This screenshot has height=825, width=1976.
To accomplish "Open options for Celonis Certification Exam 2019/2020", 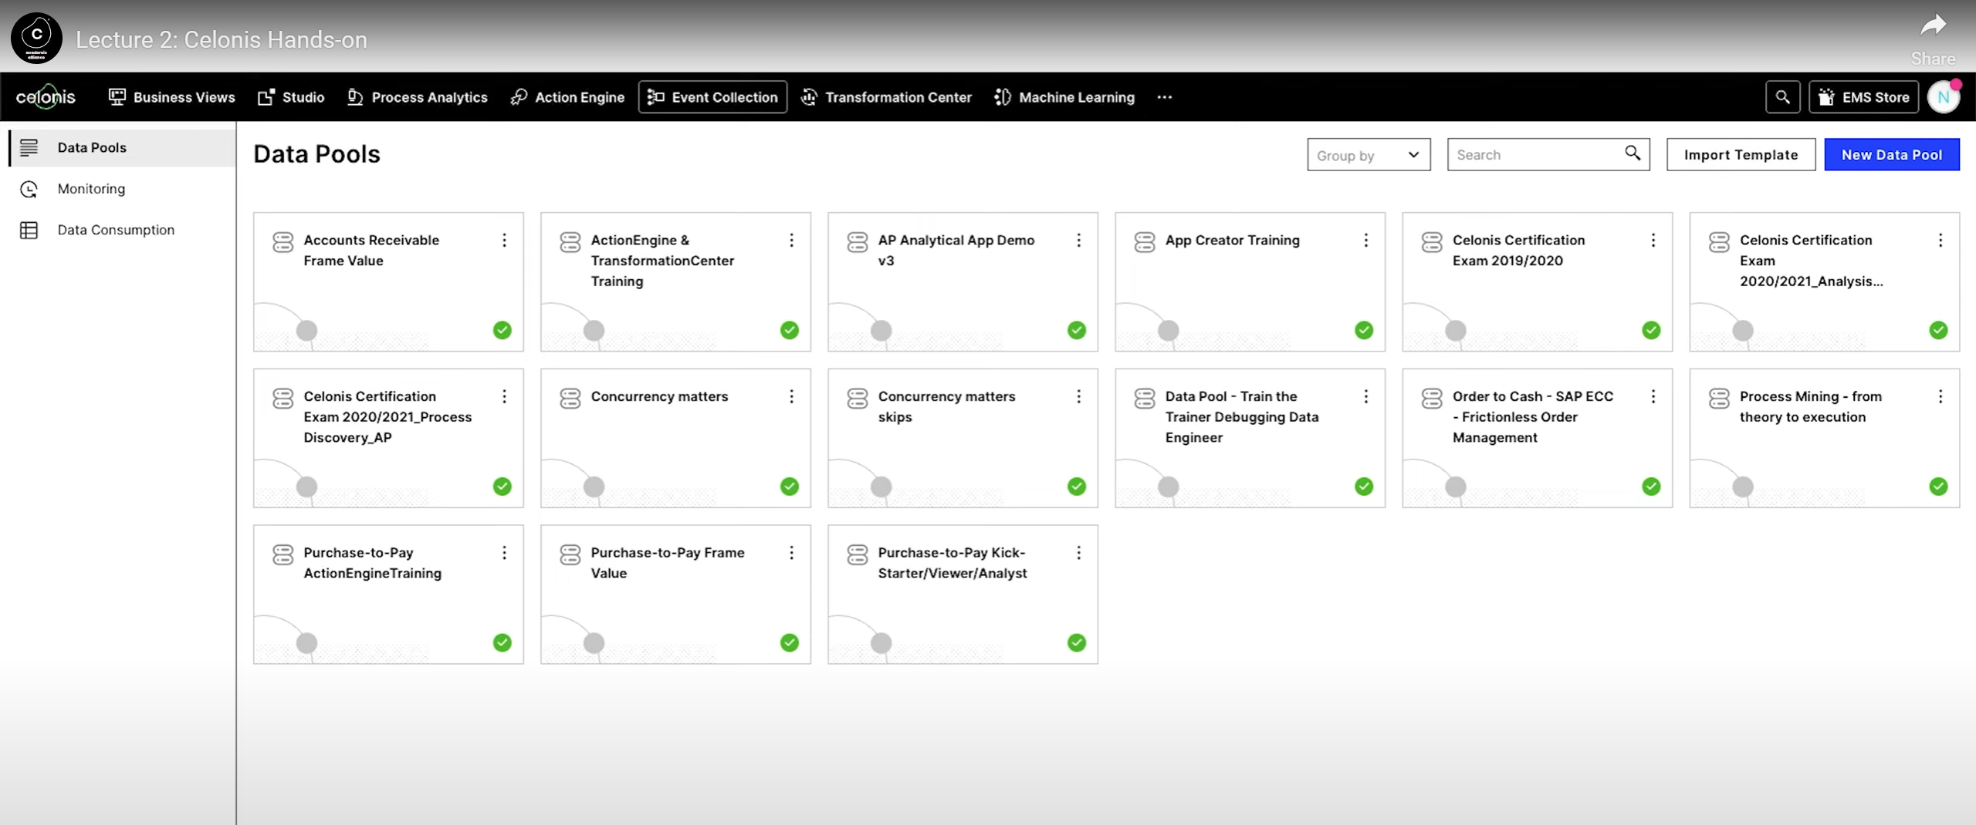I will point(1653,241).
